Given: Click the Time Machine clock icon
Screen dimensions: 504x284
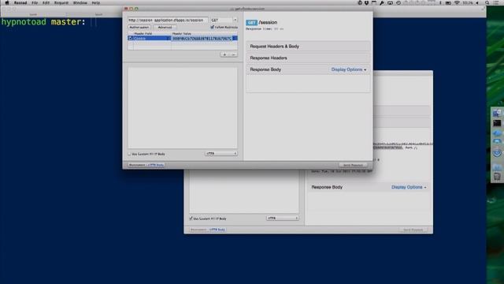Looking at the screenshot, I should [398, 2].
